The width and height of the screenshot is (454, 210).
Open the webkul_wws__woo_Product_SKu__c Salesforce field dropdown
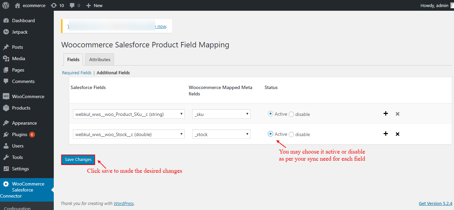tap(129, 114)
